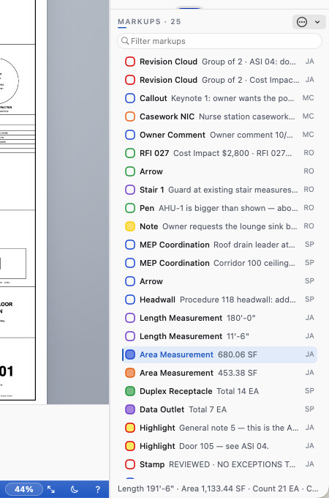Click the blue swatch beside Callout
Screen dimensions: 329x498
pos(130,98)
